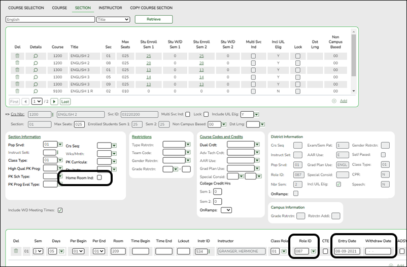Check the Home Room Ind box
This screenshot has height=267, width=407.
point(99,177)
